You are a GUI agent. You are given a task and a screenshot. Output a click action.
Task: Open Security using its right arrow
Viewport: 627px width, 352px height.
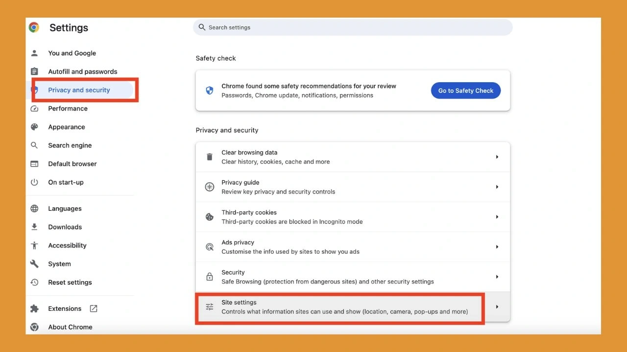(x=497, y=277)
